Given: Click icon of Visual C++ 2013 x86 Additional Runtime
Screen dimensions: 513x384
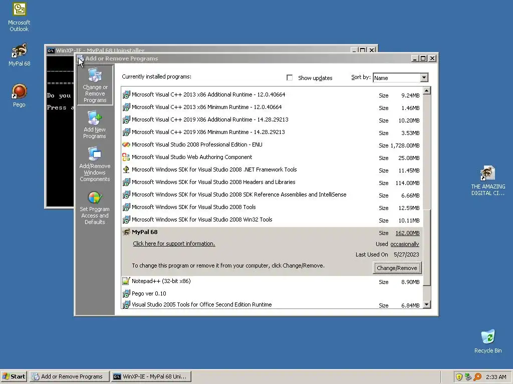Looking at the screenshot, I should pos(126,94).
